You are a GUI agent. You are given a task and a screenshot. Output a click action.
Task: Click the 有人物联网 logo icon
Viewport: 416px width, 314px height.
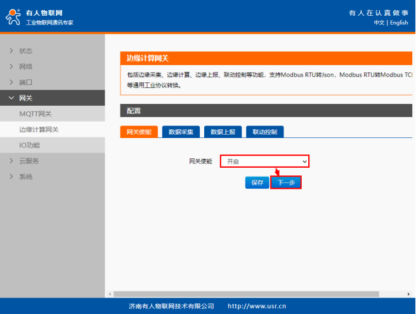tap(14, 16)
